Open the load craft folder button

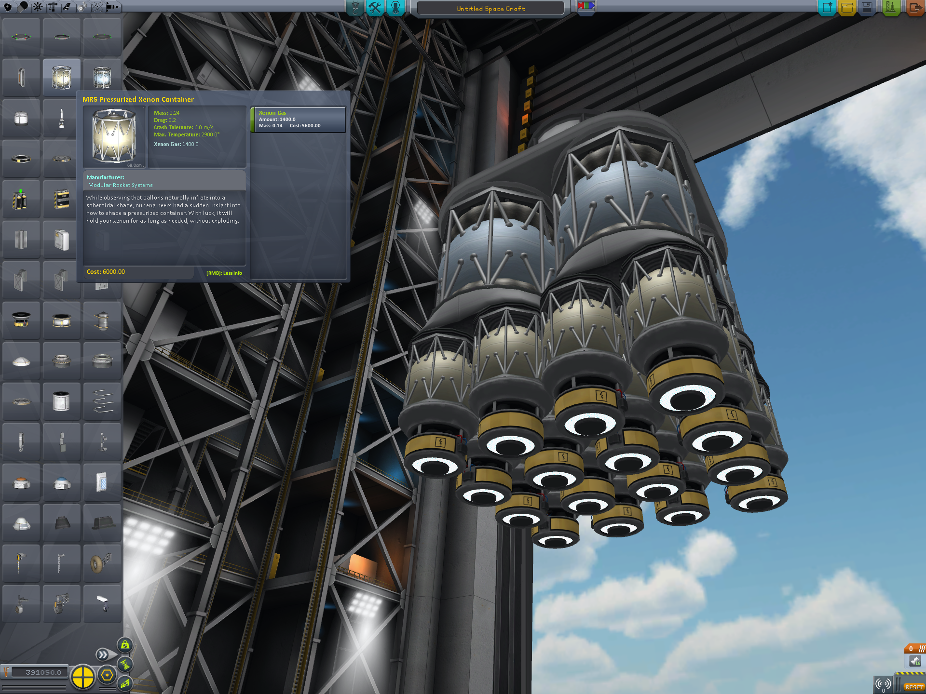(847, 8)
